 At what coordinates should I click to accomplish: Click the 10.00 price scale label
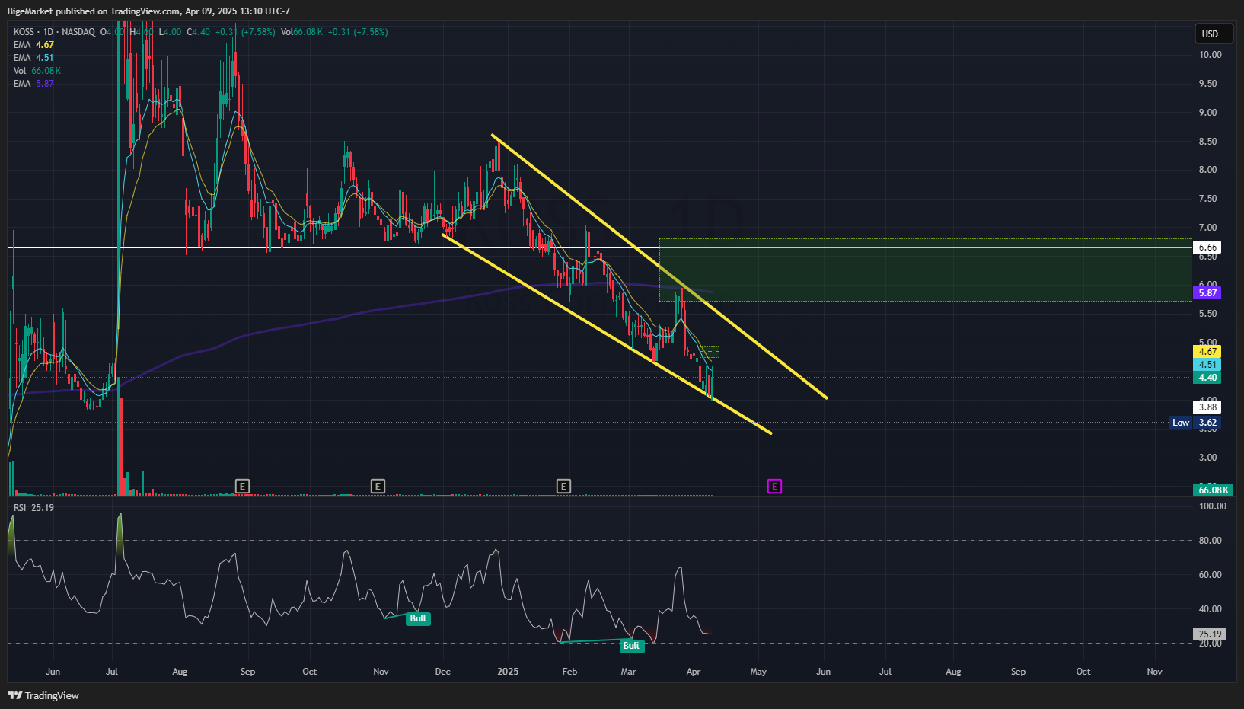(1210, 55)
